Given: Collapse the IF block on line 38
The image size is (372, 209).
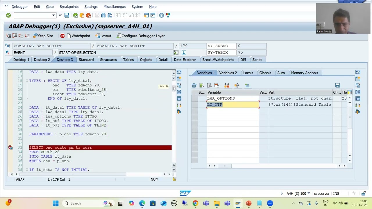Looking at the screenshot, I should point(27,170).
